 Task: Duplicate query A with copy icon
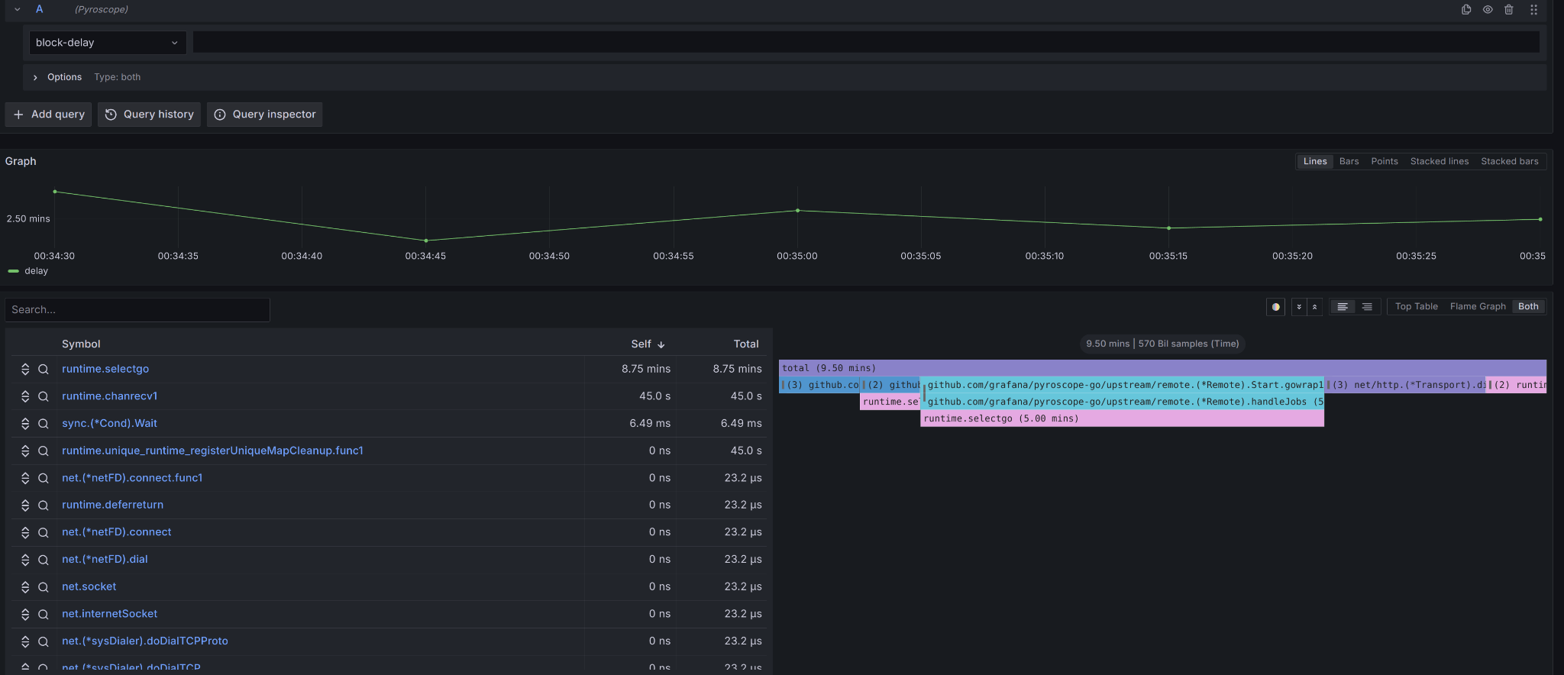[1465, 10]
